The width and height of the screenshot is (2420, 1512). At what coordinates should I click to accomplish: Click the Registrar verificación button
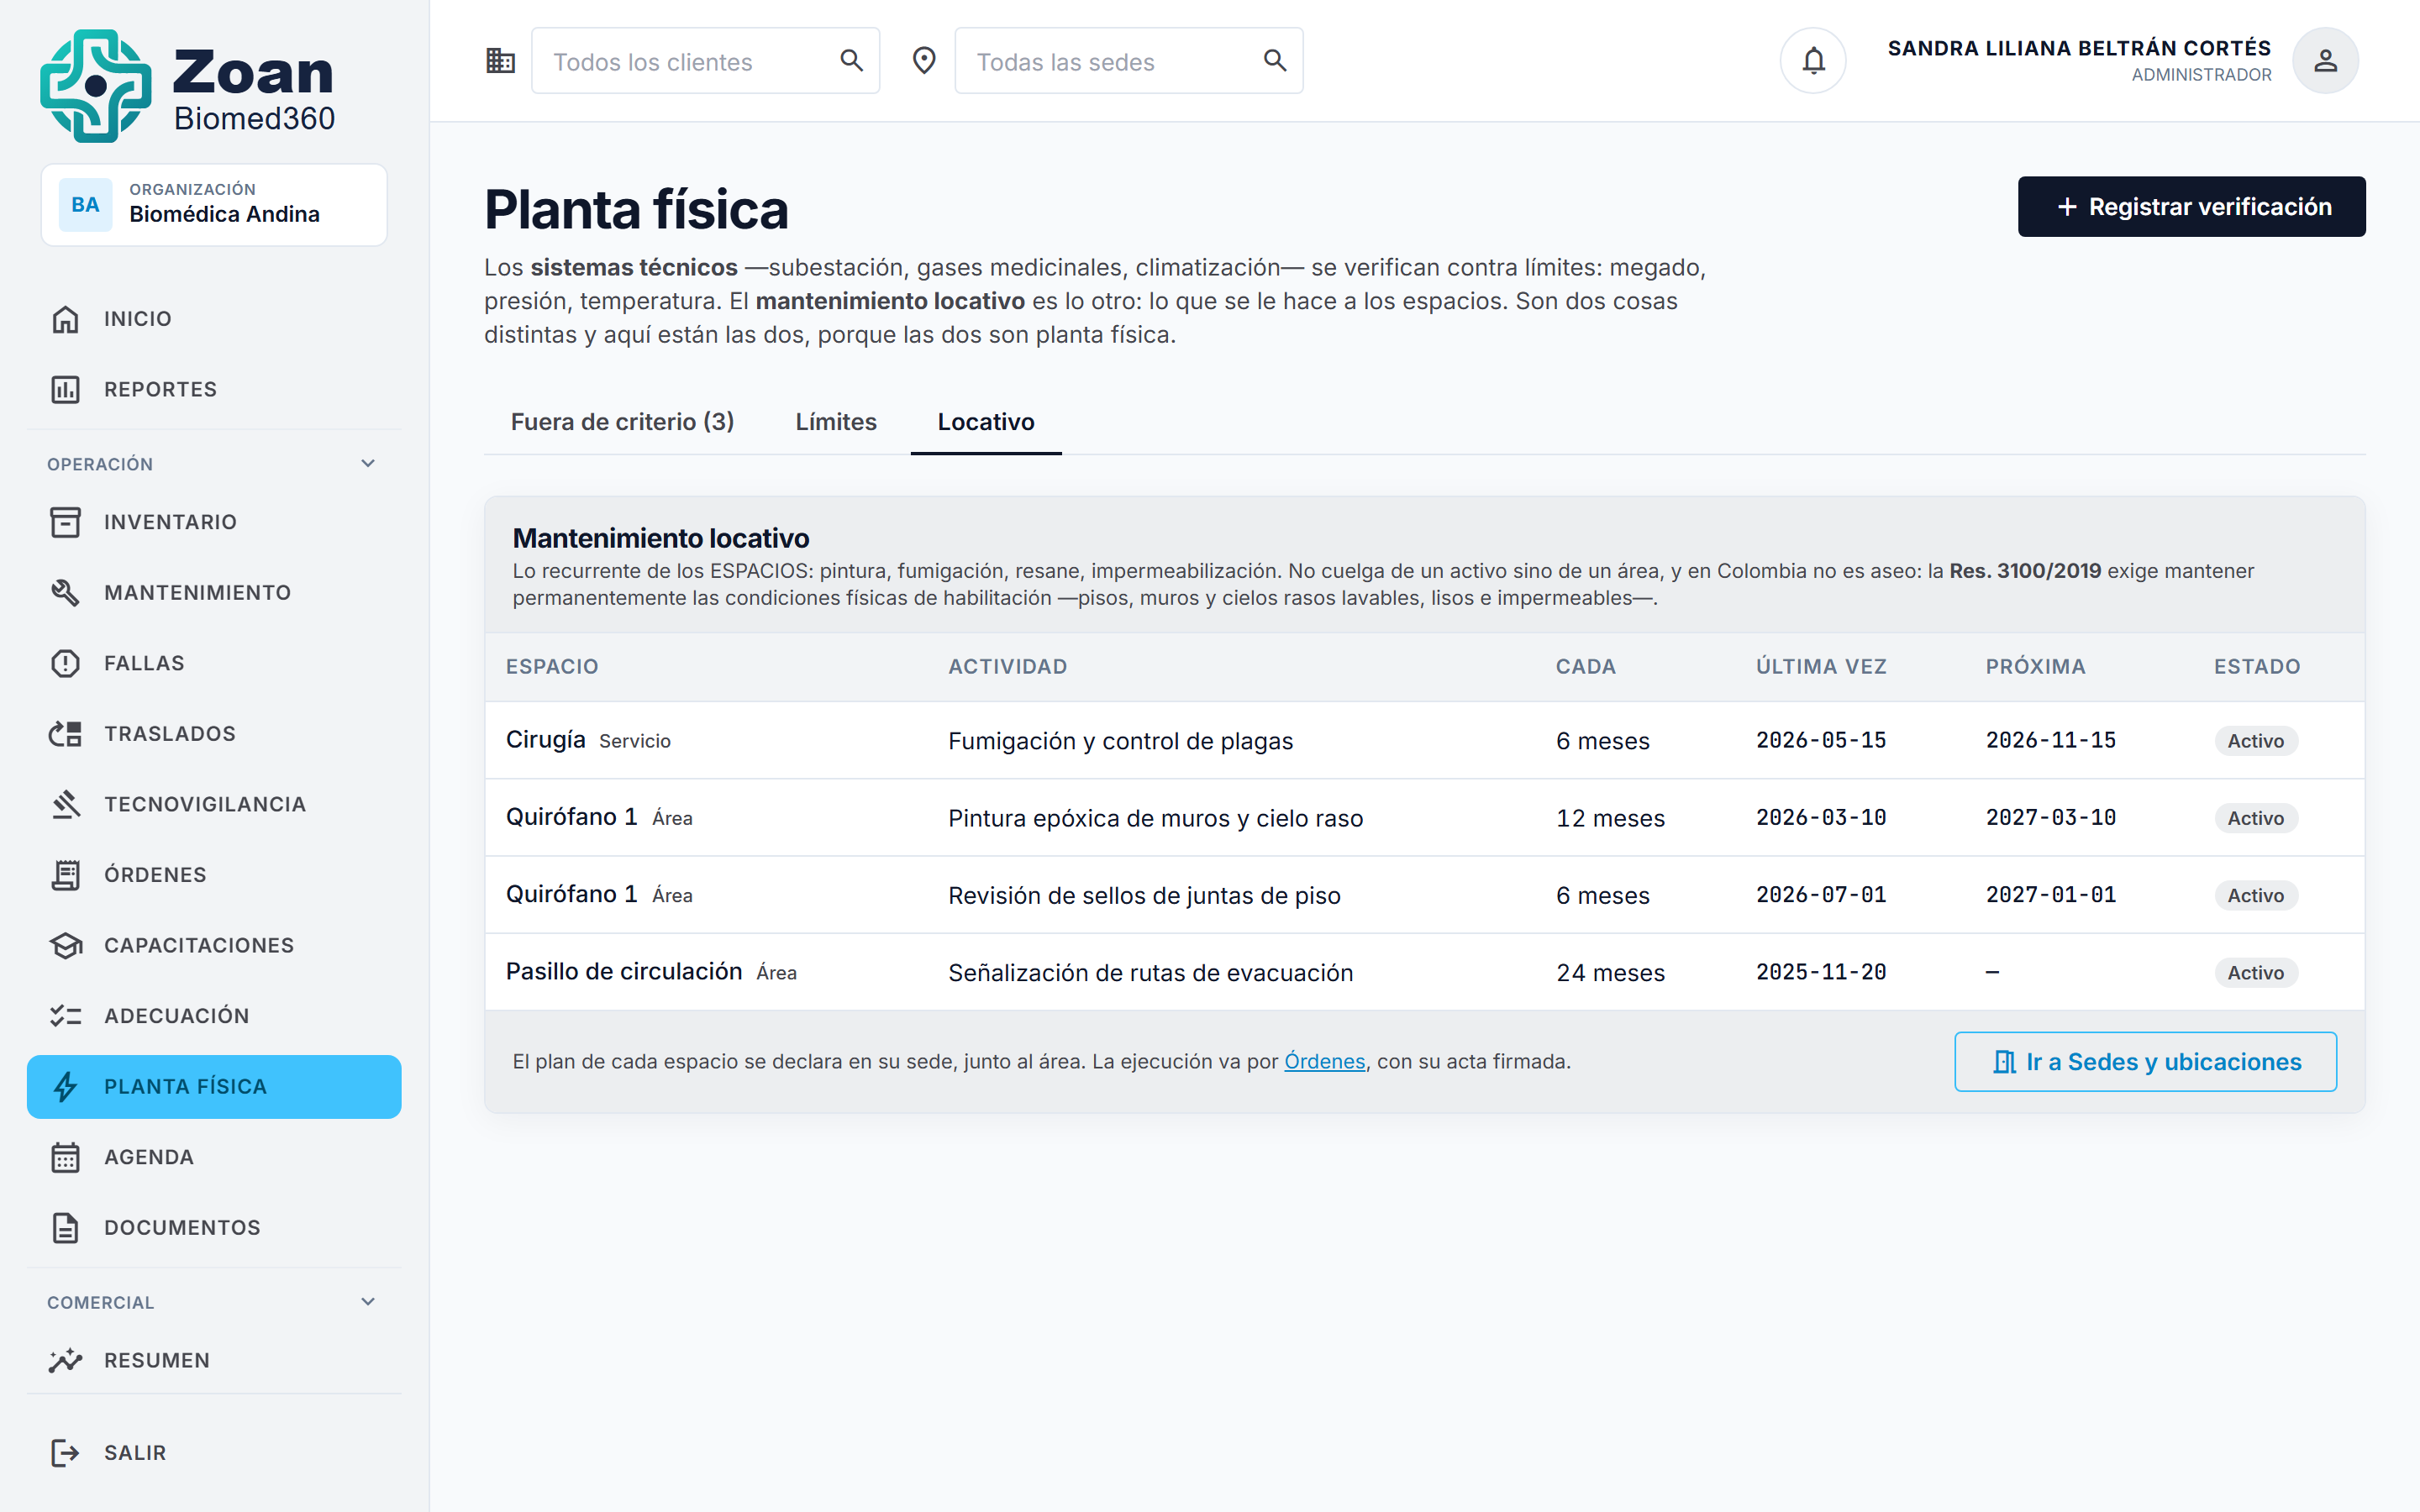(x=2191, y=207)
